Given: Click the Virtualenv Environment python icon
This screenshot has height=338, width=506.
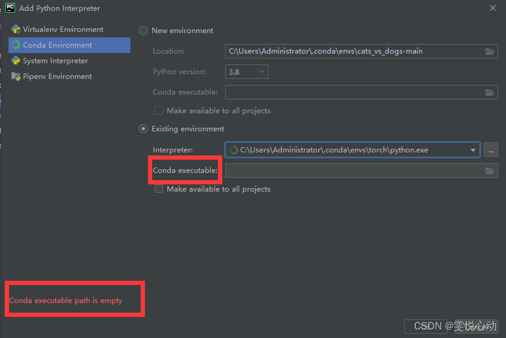Looking at the screenshot, I should [16, 30].
